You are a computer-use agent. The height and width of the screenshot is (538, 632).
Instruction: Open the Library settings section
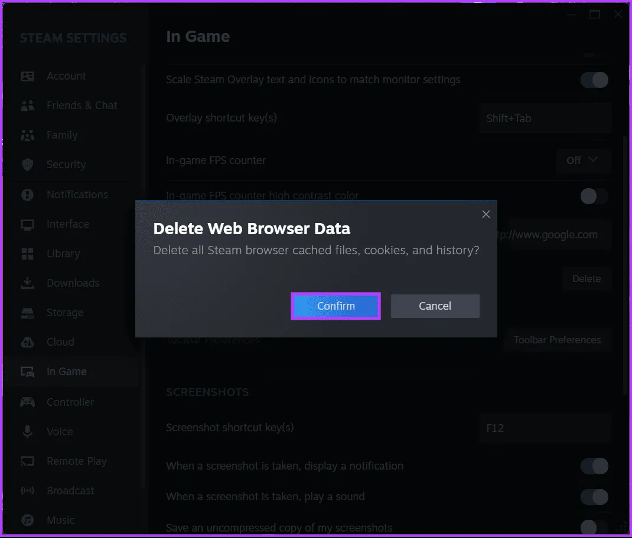click(63, 254)
